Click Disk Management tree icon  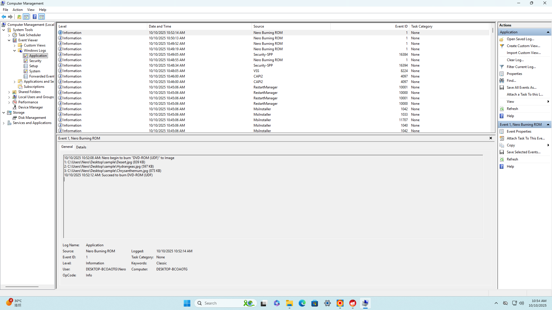click(x=15, y=118)
